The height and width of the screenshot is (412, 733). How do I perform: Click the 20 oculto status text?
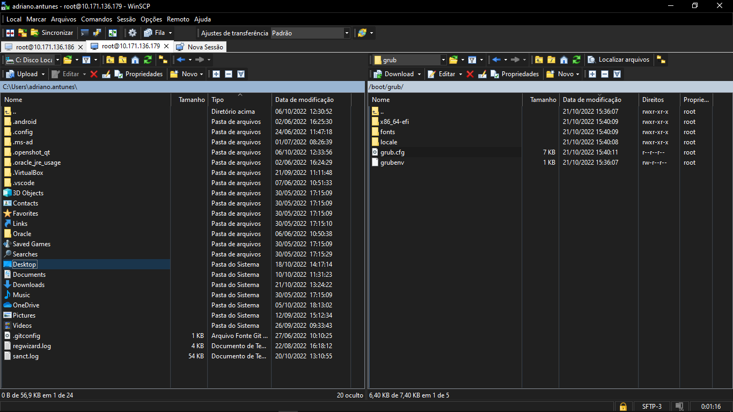coord(350,395)
